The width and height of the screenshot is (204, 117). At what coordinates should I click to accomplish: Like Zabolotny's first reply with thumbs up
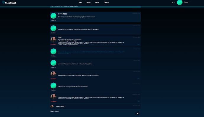pos(137,44)
